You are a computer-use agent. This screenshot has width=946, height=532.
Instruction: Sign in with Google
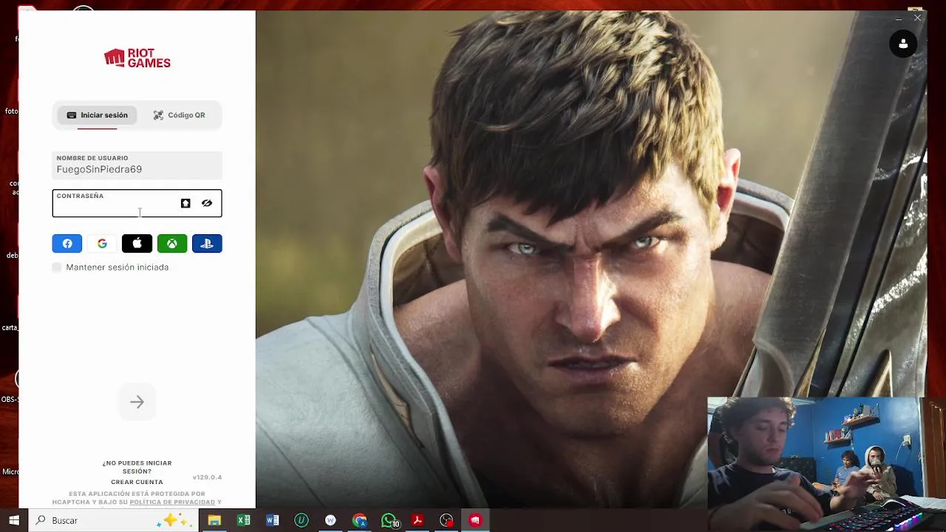(x=102, y=244)
